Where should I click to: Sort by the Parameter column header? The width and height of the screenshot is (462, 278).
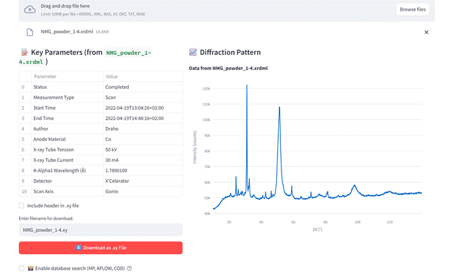point(66,77)
